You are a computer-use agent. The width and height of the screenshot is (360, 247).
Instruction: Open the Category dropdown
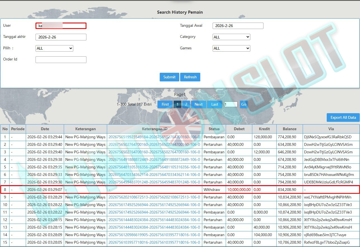(231, 37)
